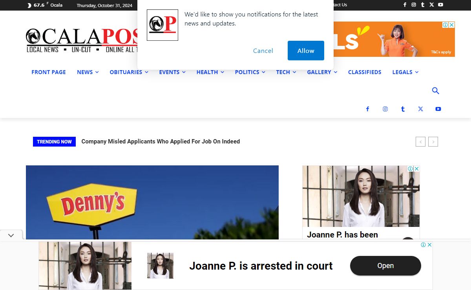Open the Classifieds menu item
This screenshot has width=471, height=290.
[365, 72]
